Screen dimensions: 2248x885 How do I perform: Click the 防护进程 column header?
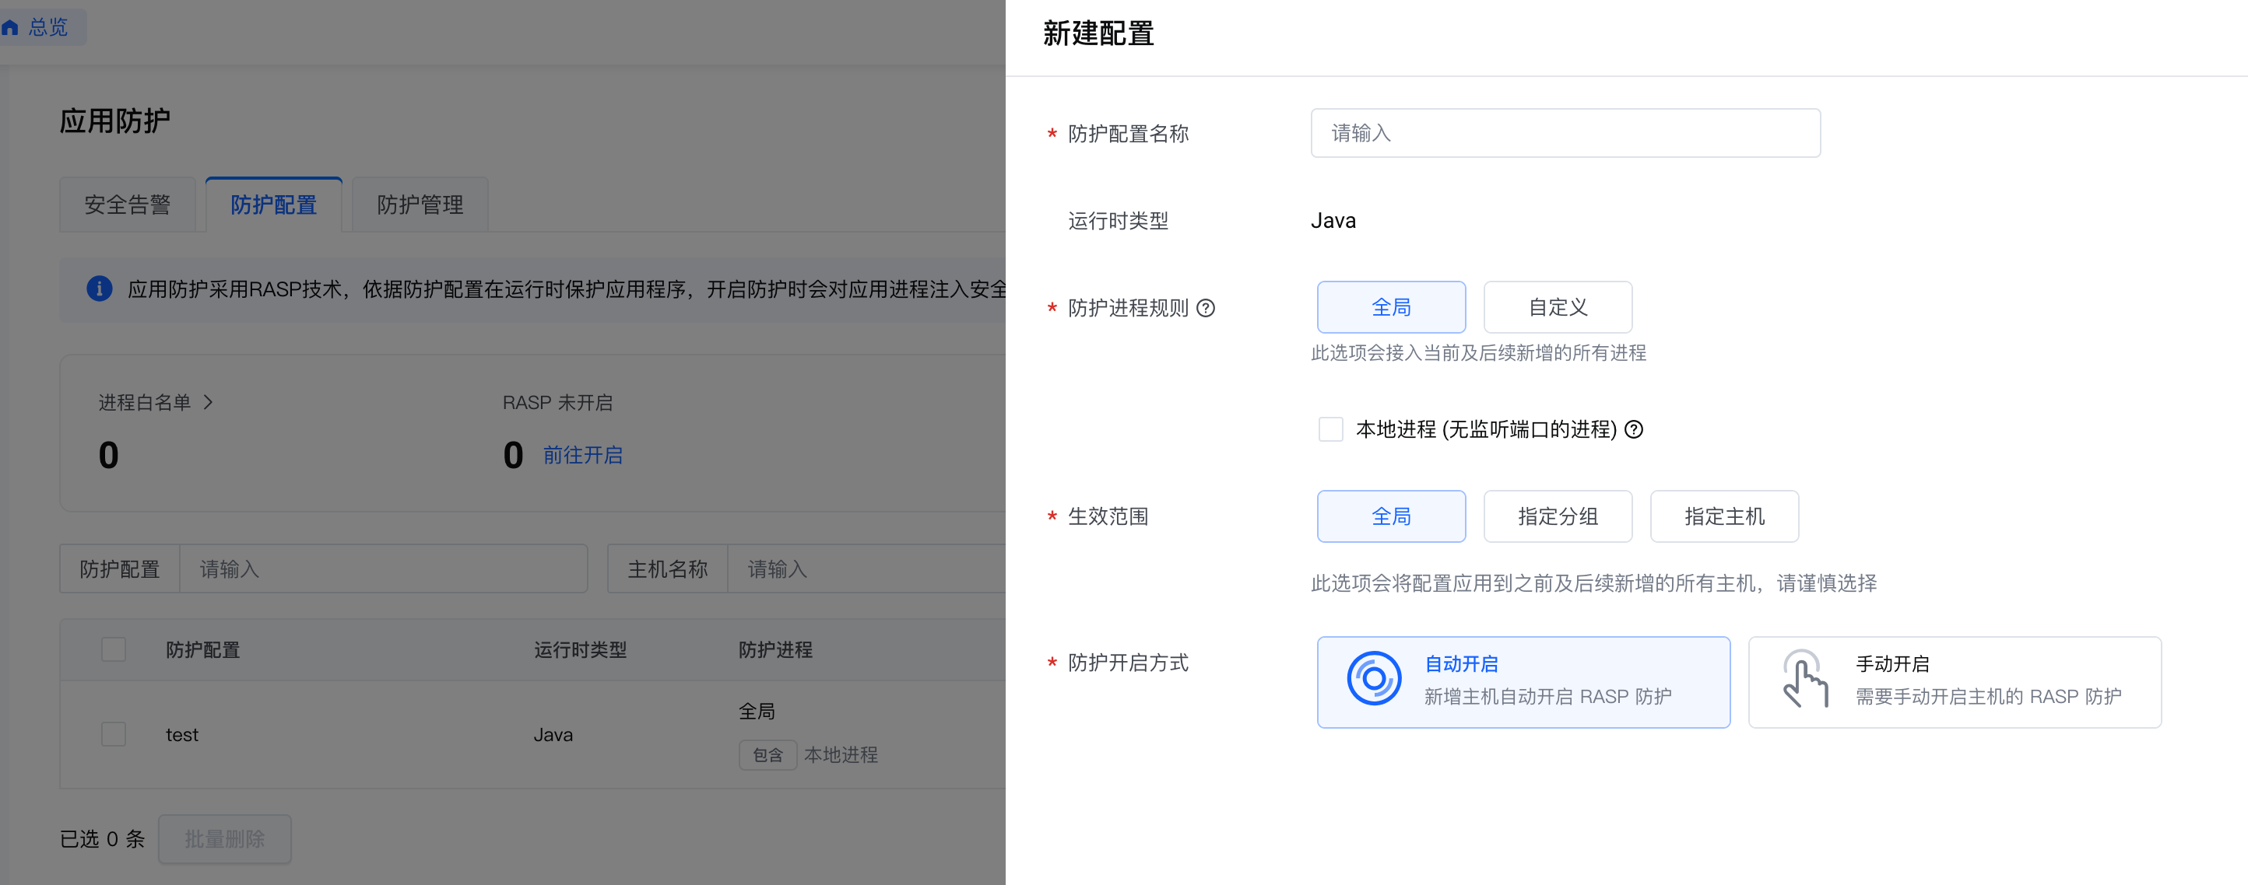coord(776,649)
